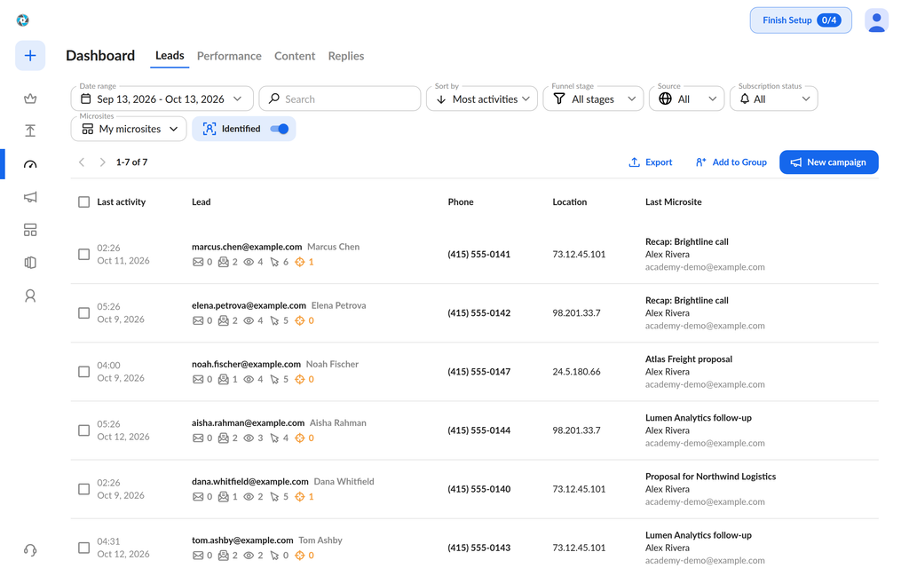Go to previous page arrow
Image resolution: width=909 pixels, height=568 pixels.
(82, 162)
